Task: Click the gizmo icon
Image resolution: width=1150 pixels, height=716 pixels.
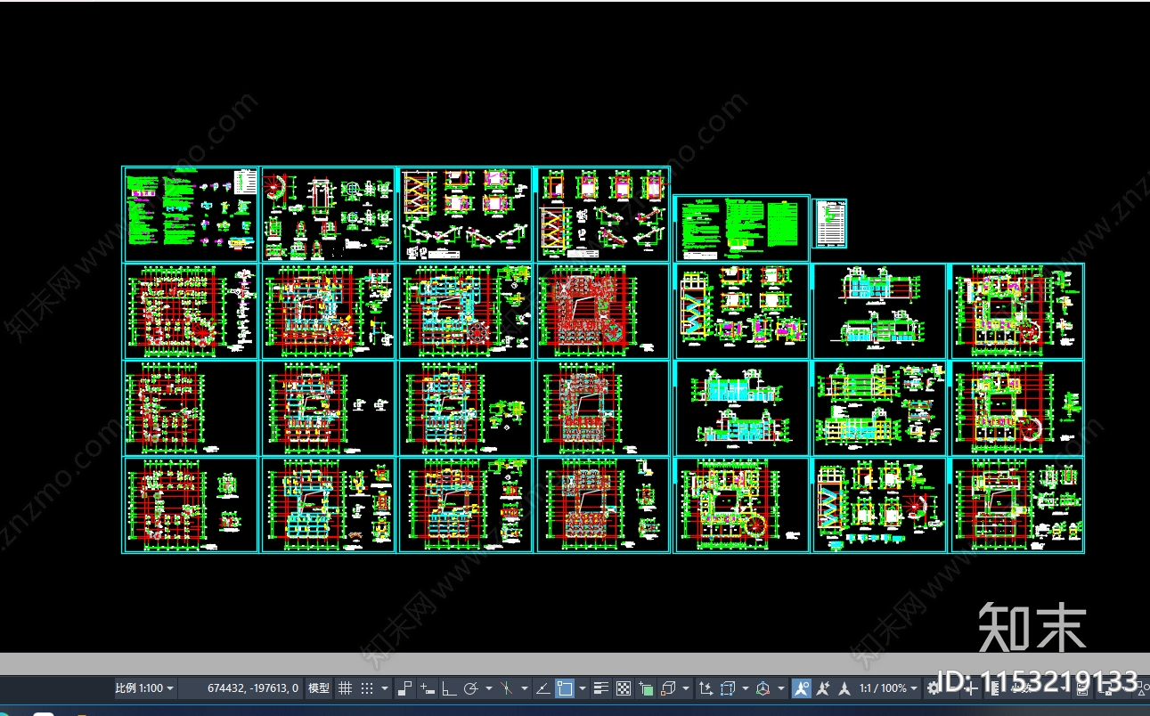Action: [x=763, y=688]
